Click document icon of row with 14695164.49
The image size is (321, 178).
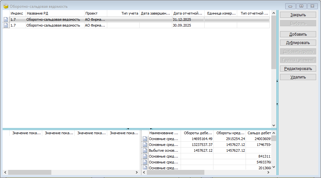click(145, 139)
